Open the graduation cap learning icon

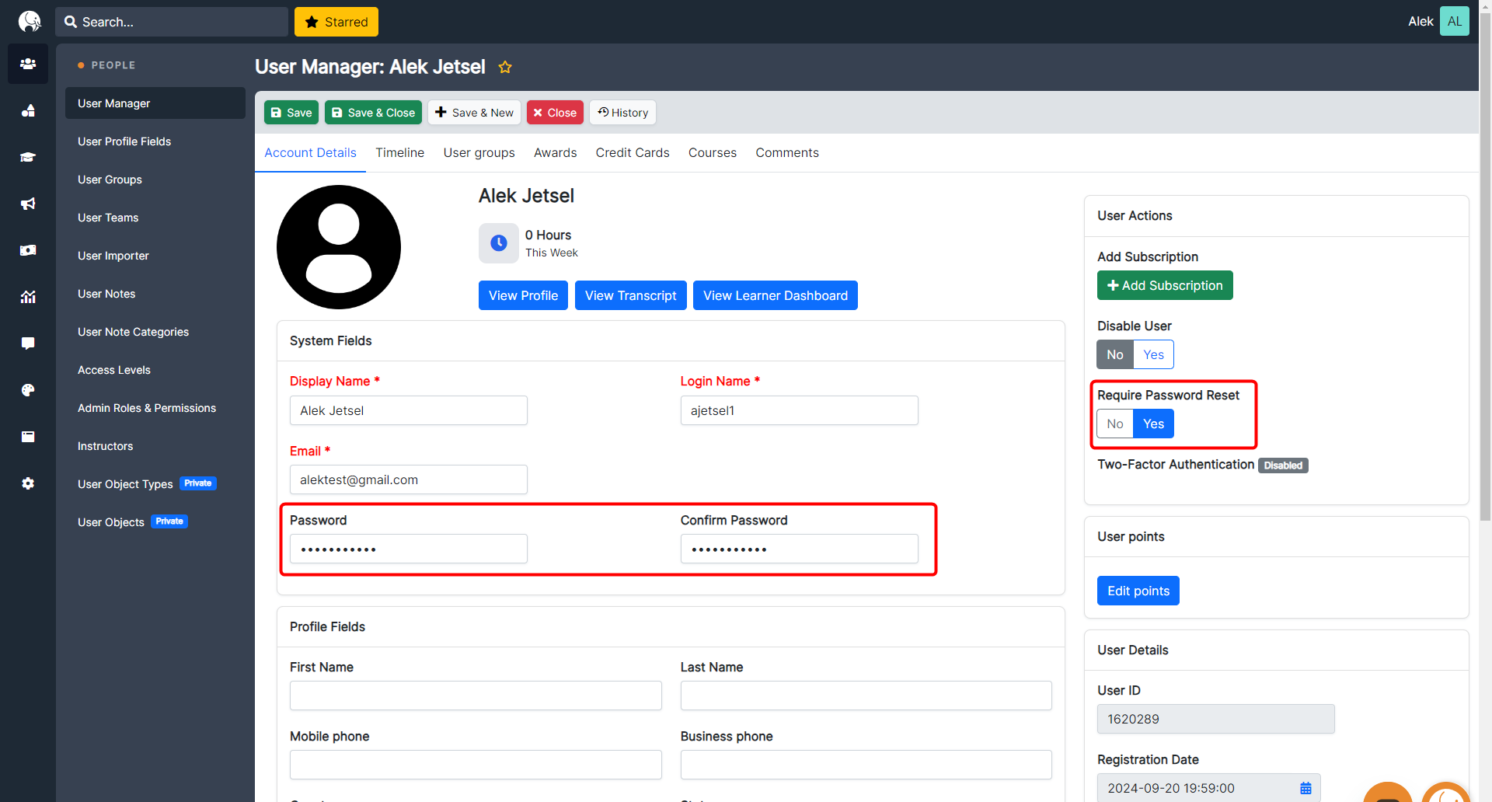[28, 157]
